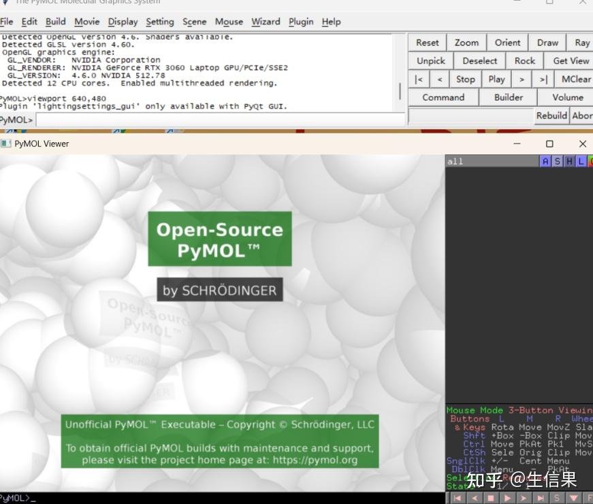
Task: Click the step-forward frame icon in viewer
Action: 524,498
